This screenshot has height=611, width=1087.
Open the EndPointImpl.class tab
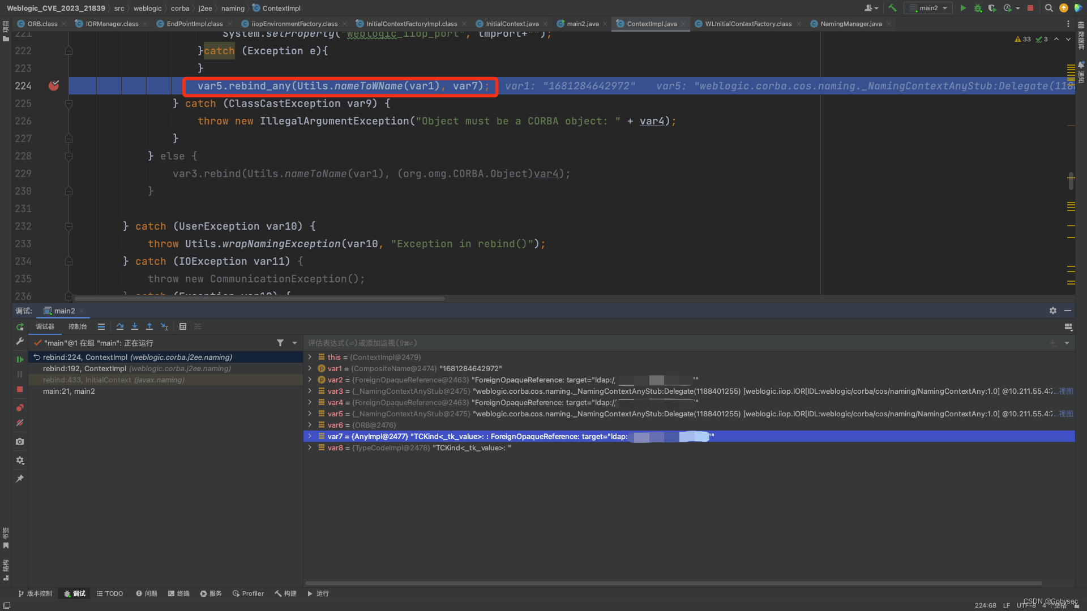point(194,24)
